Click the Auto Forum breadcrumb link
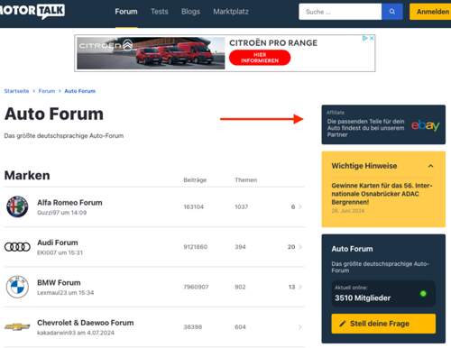 pos(80,91)
